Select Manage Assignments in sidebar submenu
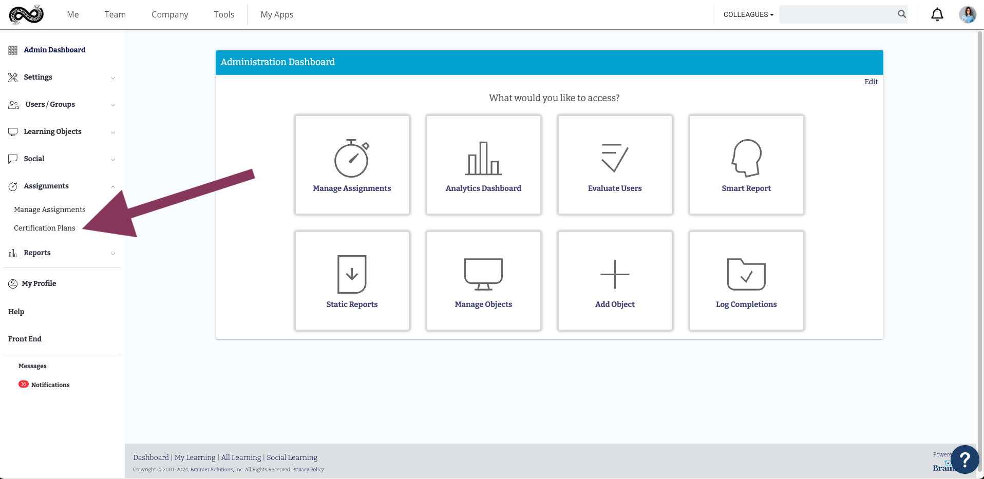The width and height of the screenshot is (984, 479). 50,209
